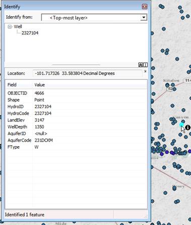
Task: Select the HydroID value 2327104
Action: click(43, 107)
